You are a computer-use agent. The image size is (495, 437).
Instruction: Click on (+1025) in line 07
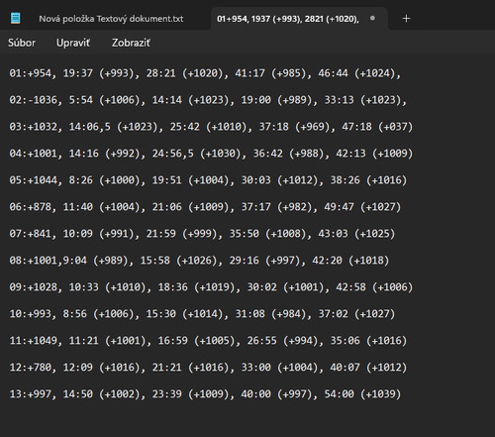375,234
